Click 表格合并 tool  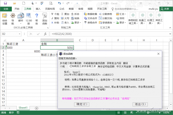click(91, 23)
